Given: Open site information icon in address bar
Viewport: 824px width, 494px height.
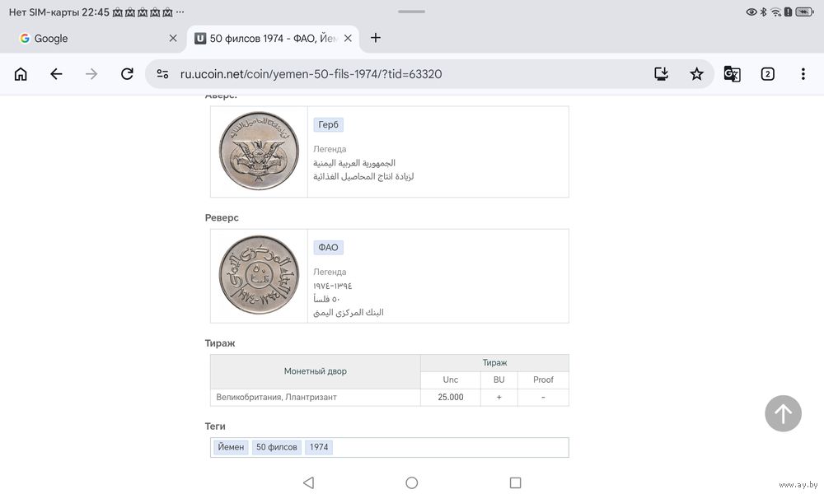Looking at the screenshot, I should [162, 74].
